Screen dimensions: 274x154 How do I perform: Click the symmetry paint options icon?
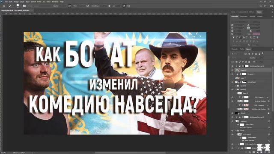tap(128, 6)
